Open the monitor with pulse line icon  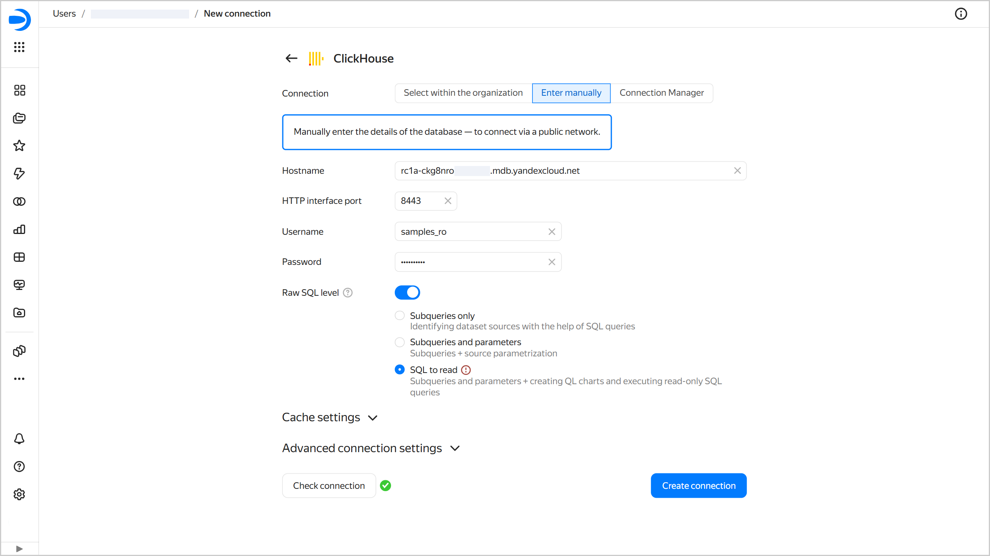click(19, 285)
